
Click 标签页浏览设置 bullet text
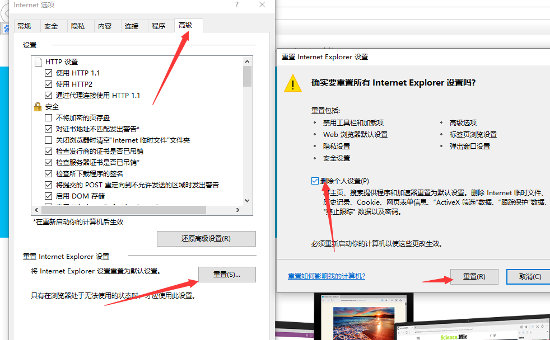[x=473, y=134]
